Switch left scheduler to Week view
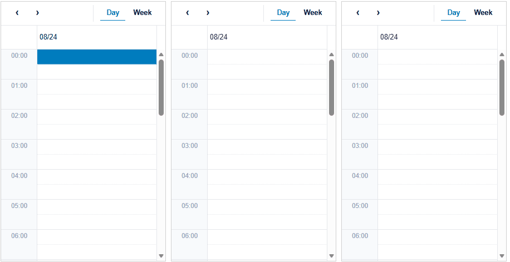Image resolution: width=510 pixels, height=262 pixels. (x=143, y=13)
